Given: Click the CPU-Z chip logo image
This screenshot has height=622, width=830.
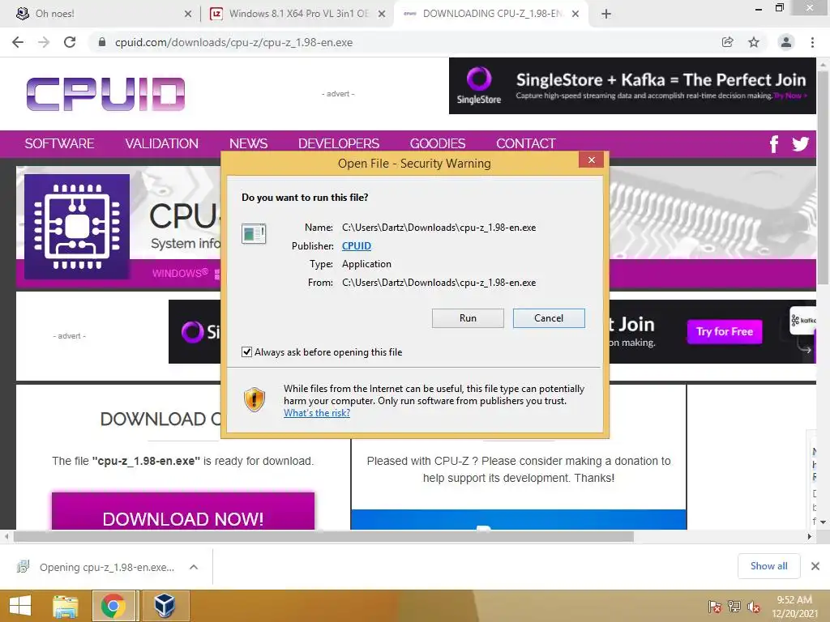Looking at the screenshot, I should click(x=77, y=227).
